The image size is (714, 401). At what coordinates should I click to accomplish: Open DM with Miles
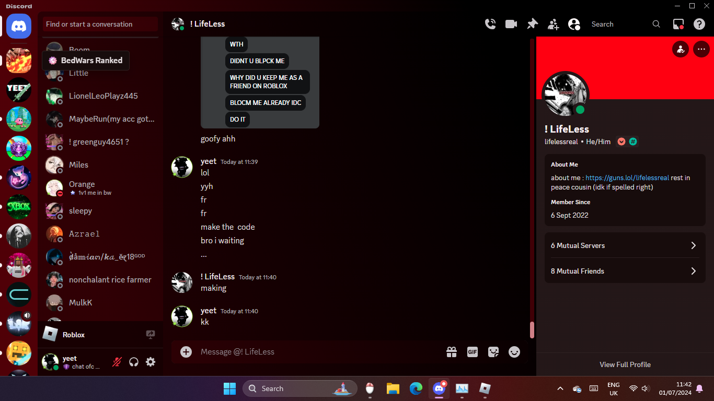pos(100,165)
